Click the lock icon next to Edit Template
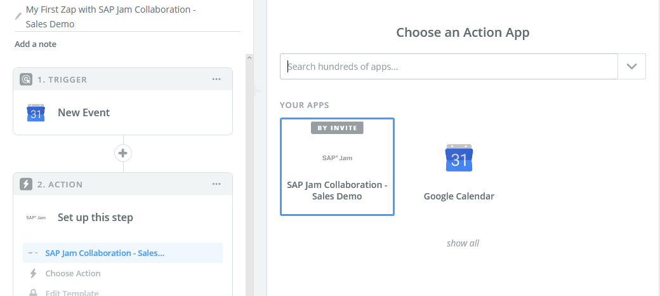 tap(33, 293)
